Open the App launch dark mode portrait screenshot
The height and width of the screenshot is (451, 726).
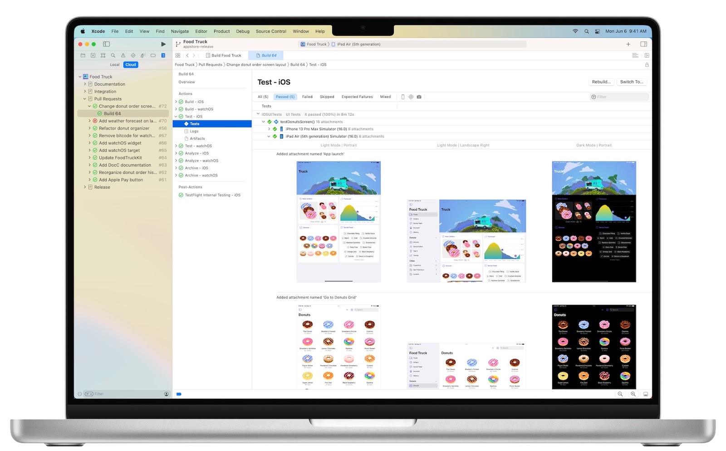[594, 222]
